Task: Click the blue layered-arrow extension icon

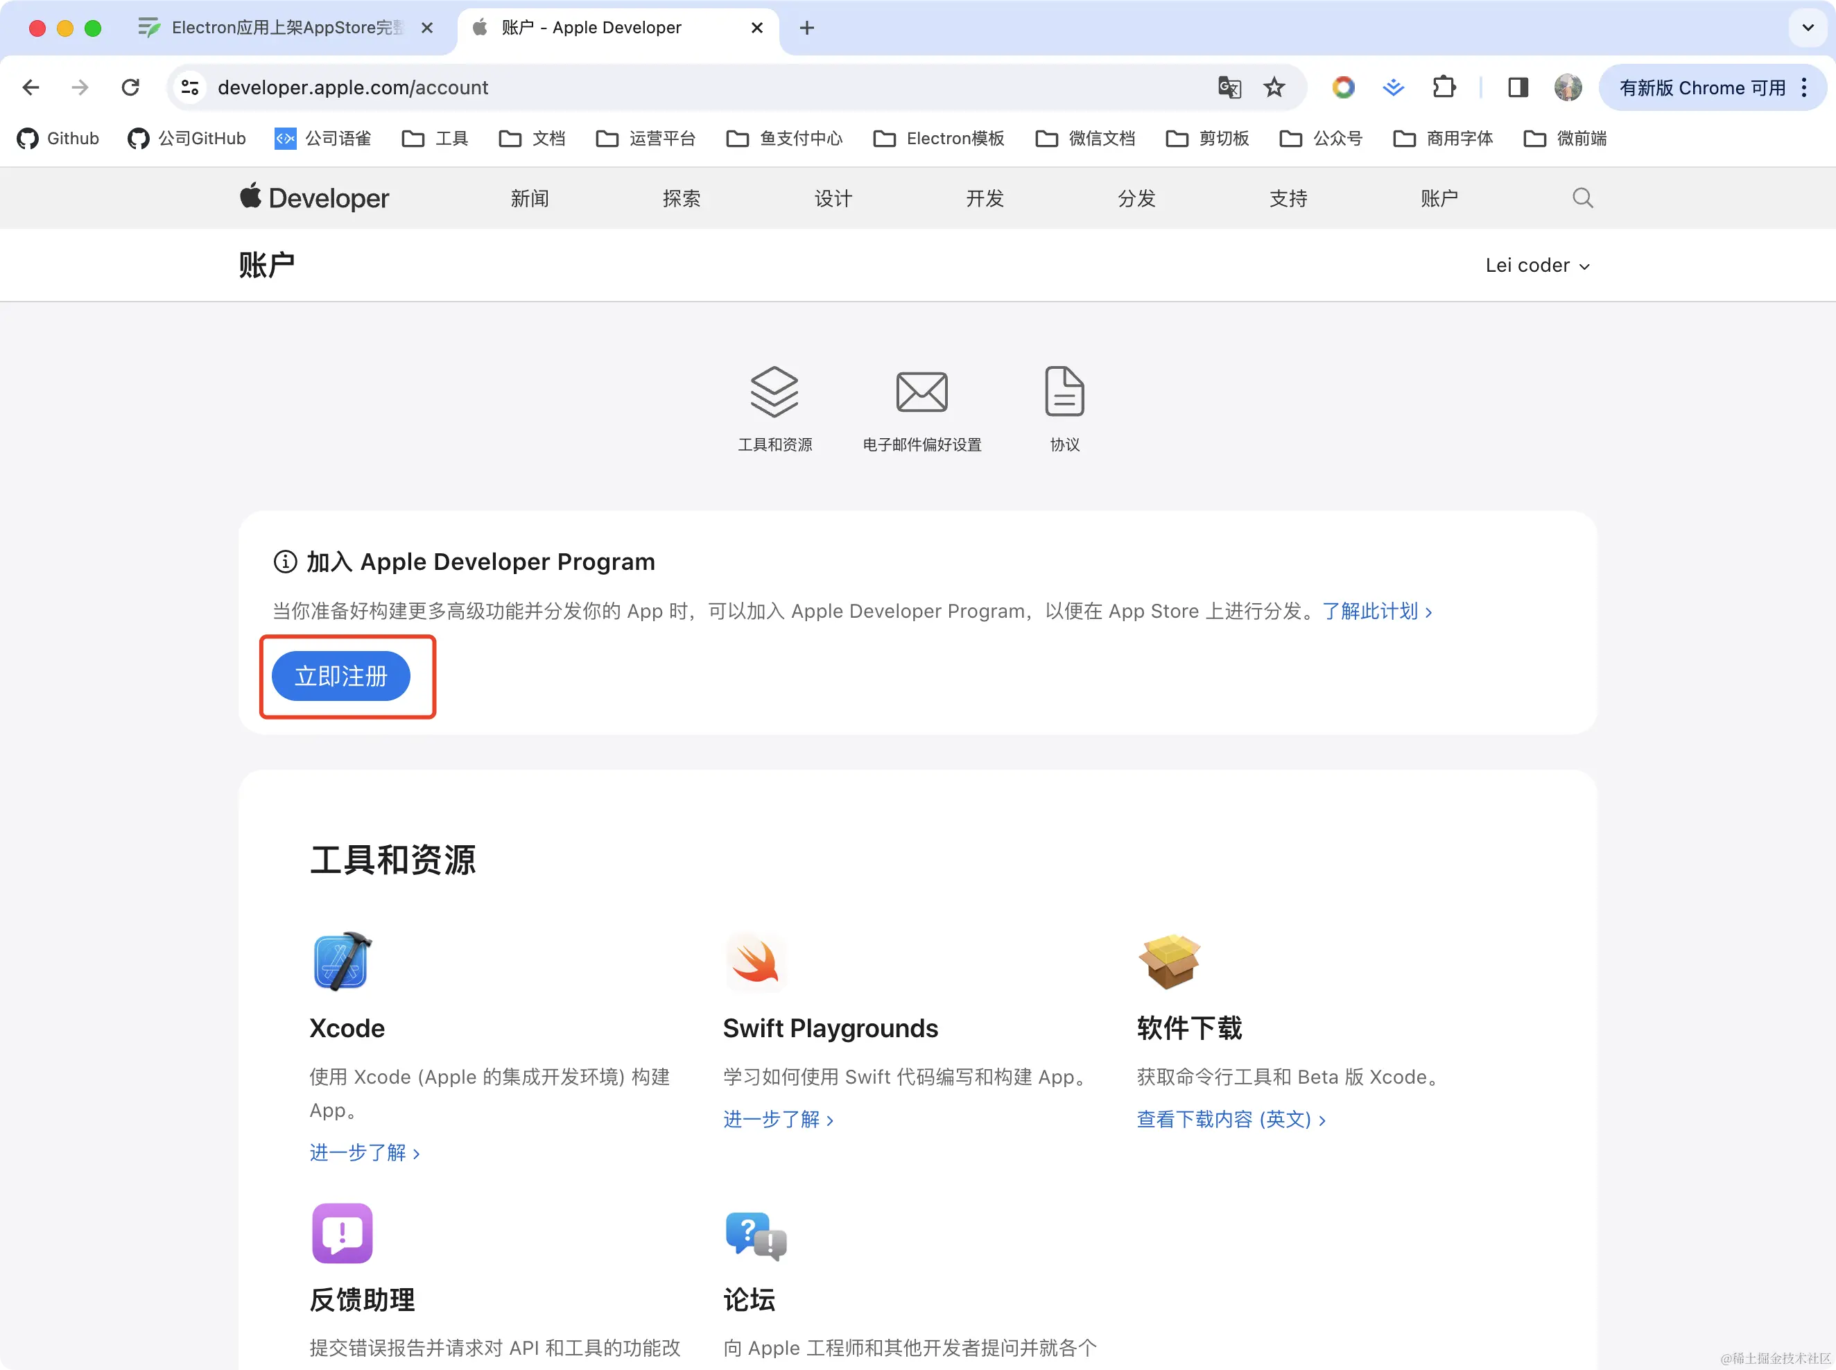Action: pos(1393,87)
